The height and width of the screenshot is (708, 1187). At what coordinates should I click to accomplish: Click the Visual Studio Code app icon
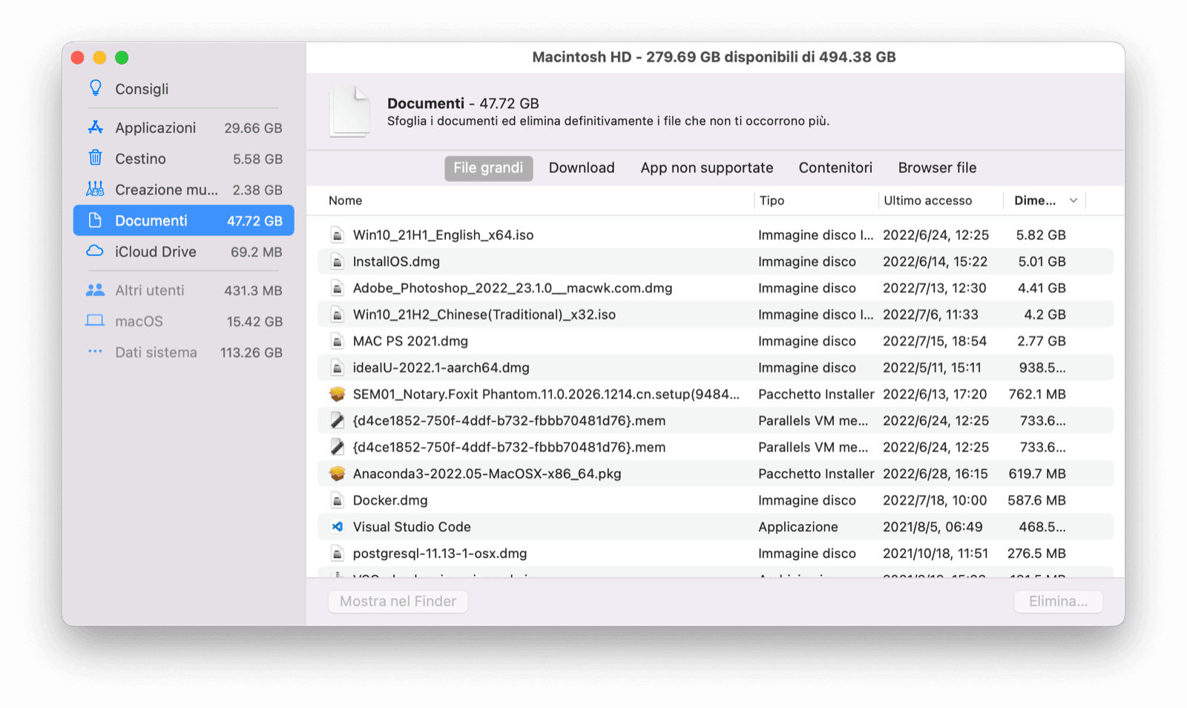coord(337,527)
